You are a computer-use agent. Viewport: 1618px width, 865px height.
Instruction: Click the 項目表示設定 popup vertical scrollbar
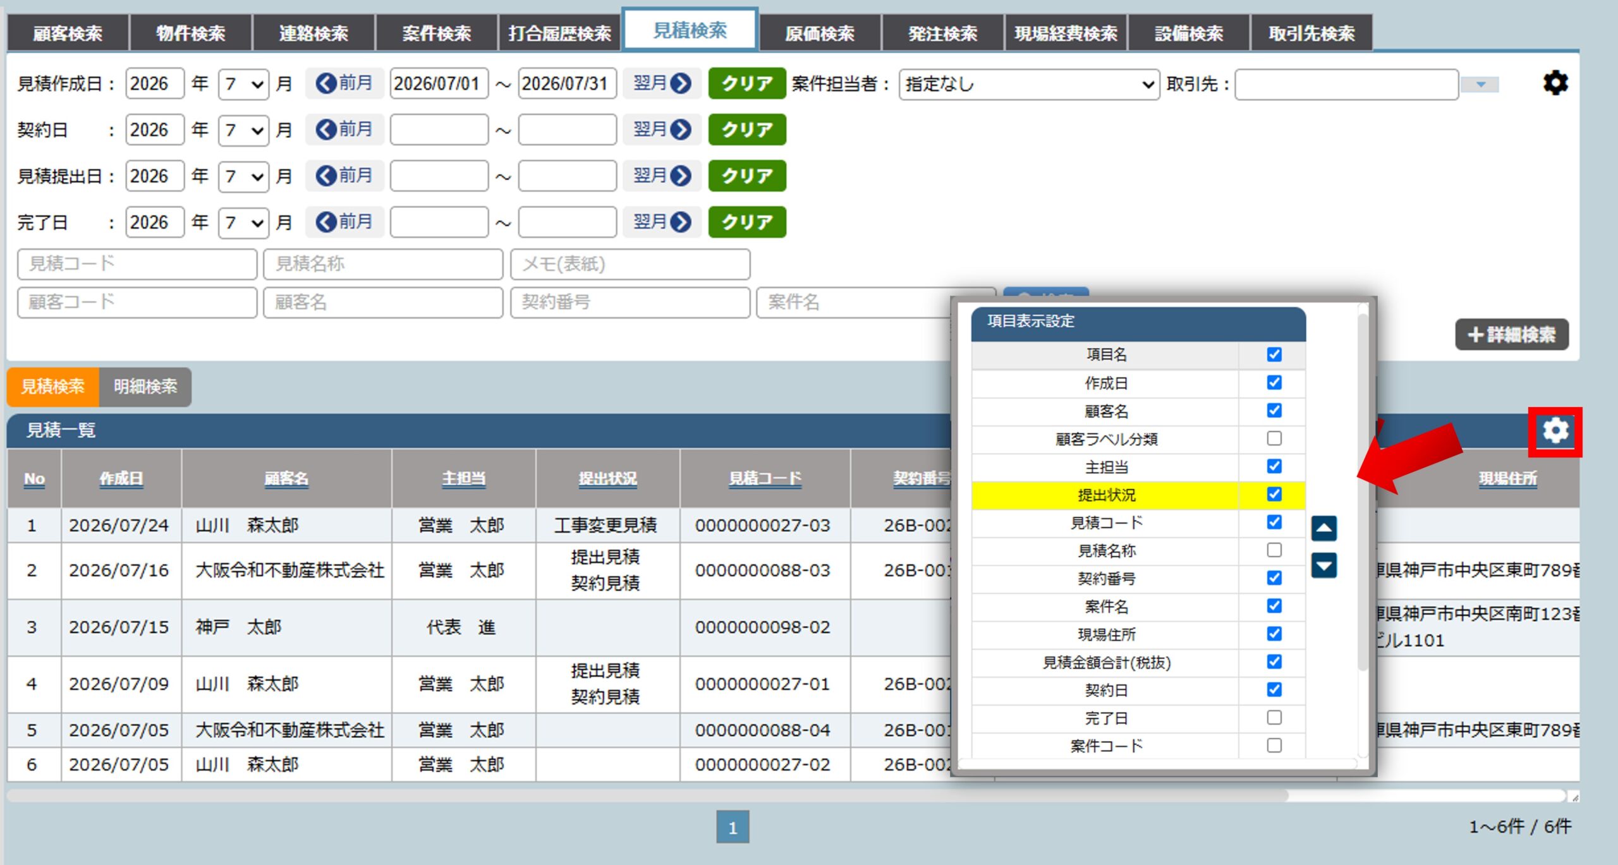click(x=1363, y=493)
